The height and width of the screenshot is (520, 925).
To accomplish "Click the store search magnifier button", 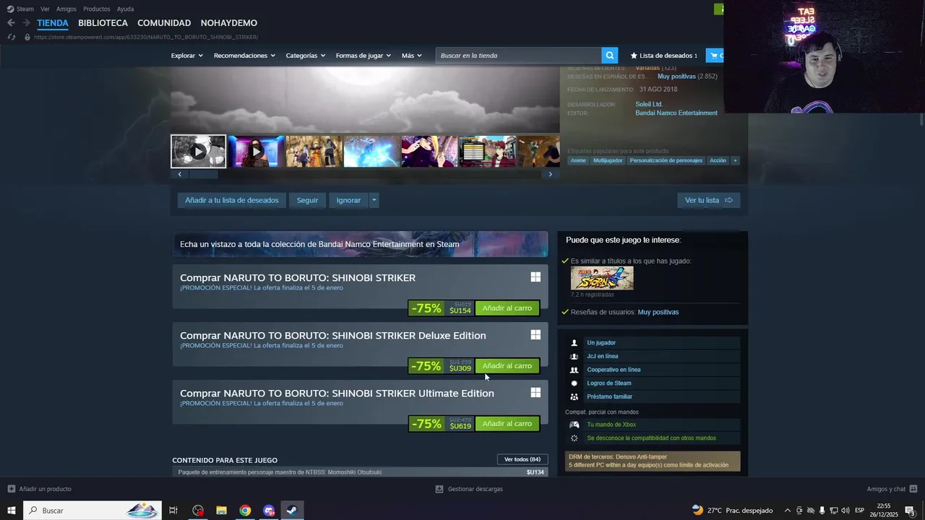I will 610,56.
